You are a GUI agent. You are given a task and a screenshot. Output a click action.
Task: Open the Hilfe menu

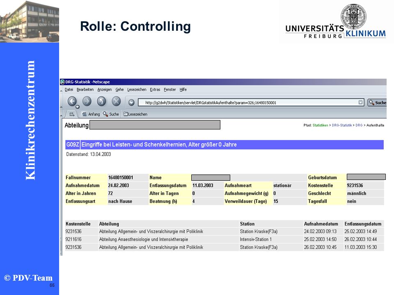click(183, 90)
